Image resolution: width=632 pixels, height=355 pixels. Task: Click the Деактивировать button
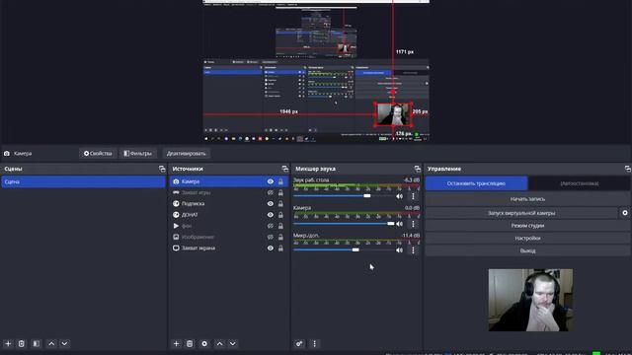pos(187,154)
